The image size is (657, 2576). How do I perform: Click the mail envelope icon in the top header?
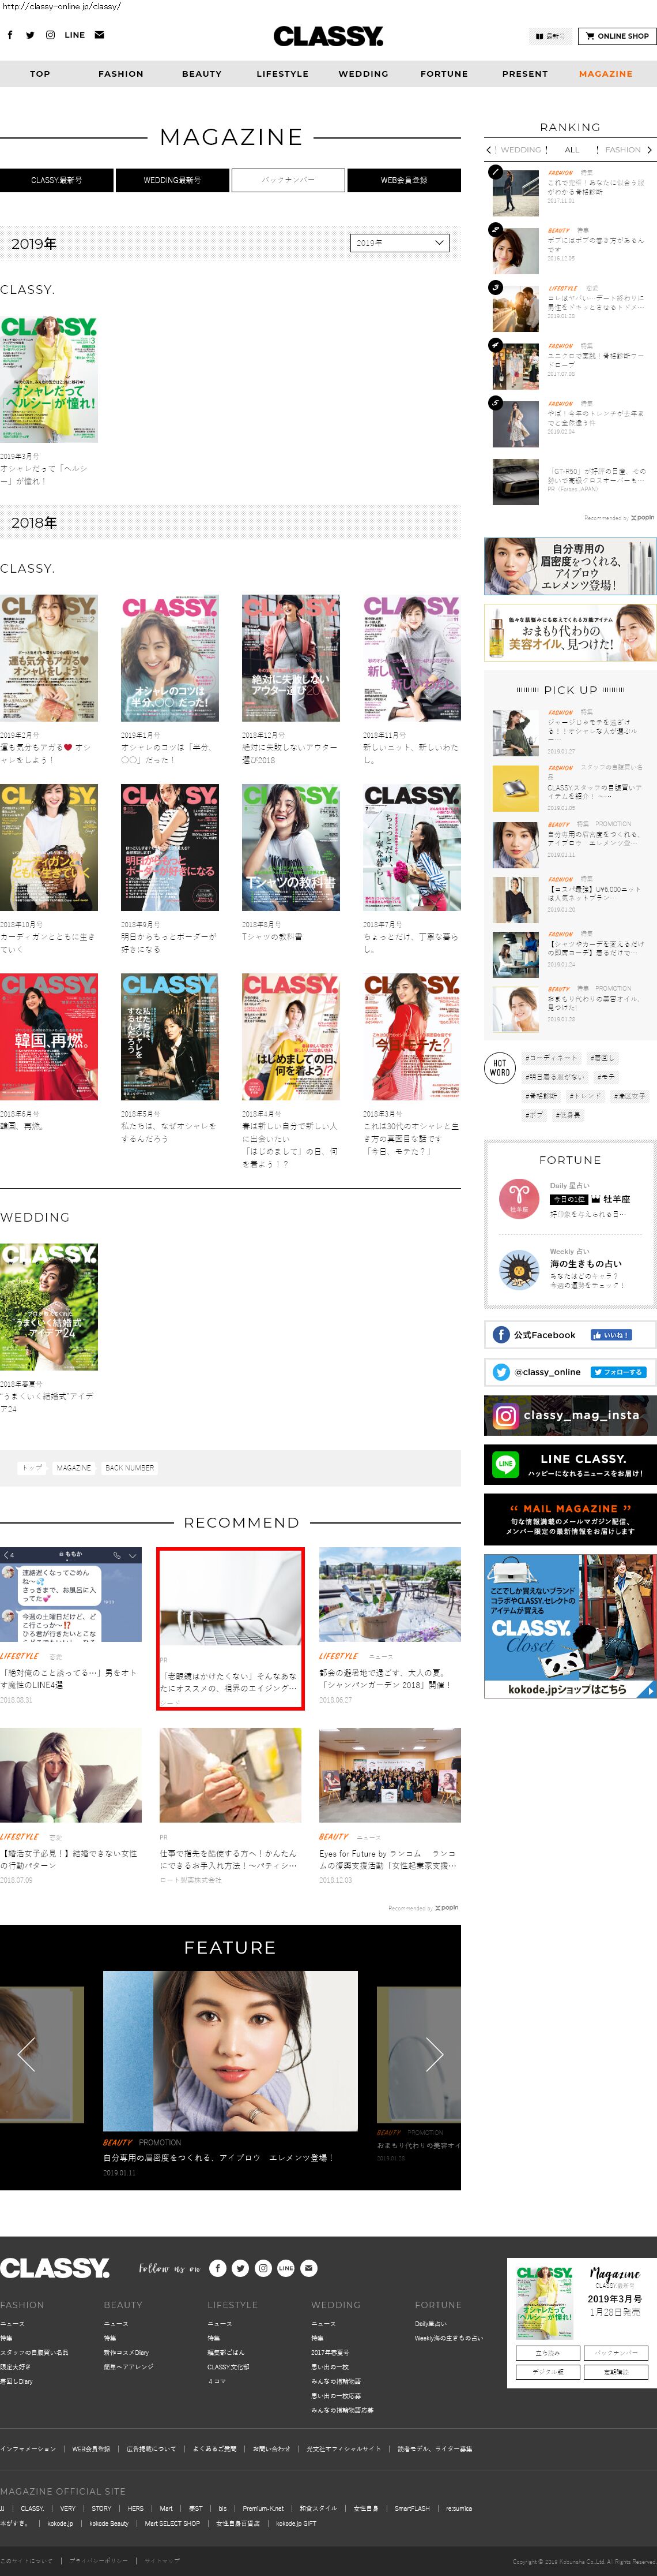point(99,35)
